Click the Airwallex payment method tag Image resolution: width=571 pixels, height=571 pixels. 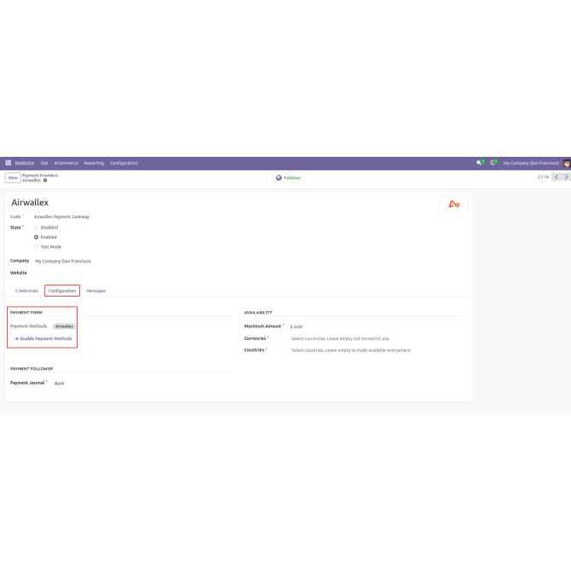coord(64,326)
